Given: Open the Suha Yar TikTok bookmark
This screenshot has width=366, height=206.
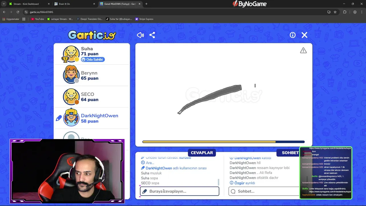Looking at the screenshot, I should click(119, 19).
